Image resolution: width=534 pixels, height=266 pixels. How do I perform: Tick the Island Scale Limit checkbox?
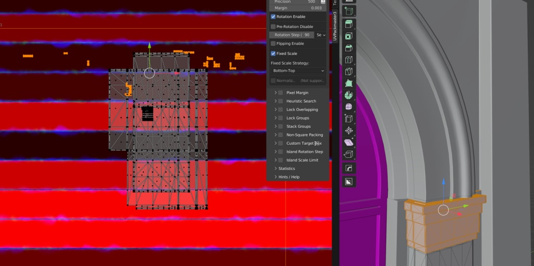(x=280, y=160)
